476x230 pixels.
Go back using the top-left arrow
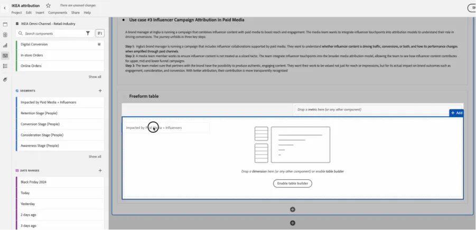click(x=5, y=8)
